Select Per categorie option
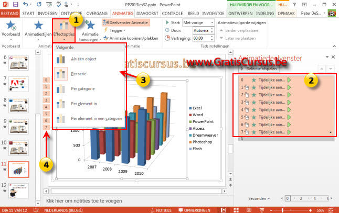Screen dimensions: 339x213 click(89, 88)
